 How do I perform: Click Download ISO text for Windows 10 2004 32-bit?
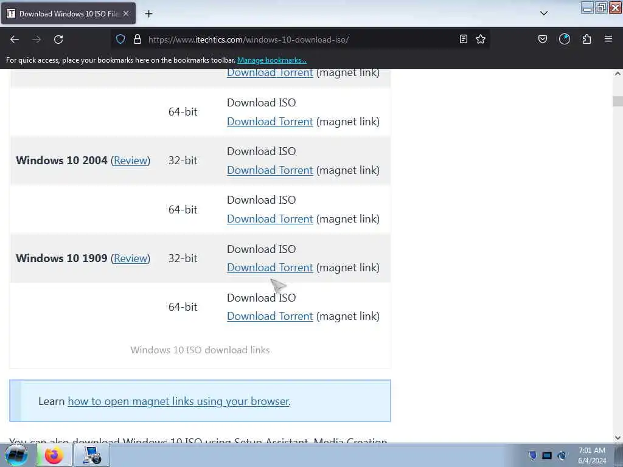(x=262, y=151)
